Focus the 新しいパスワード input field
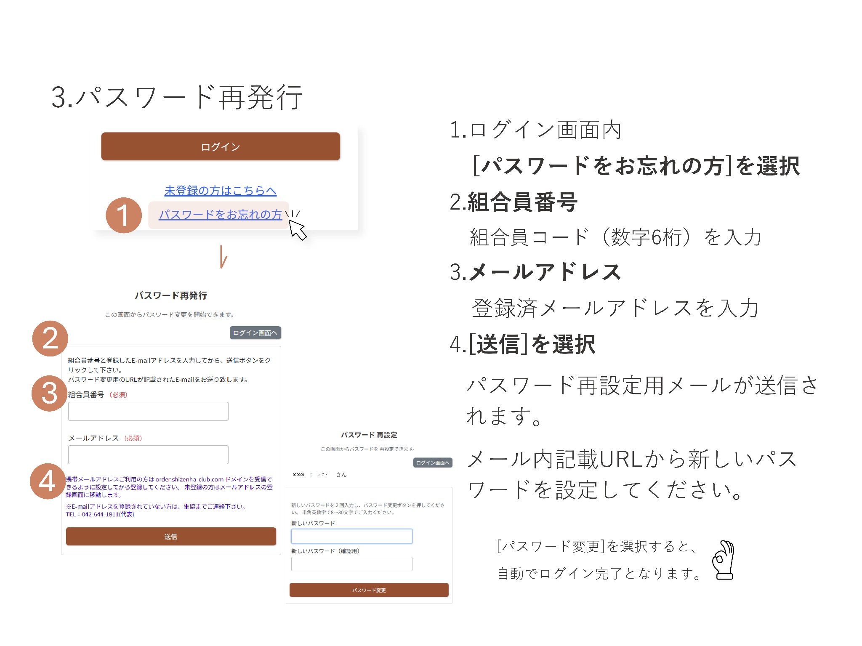 [351, 536]
